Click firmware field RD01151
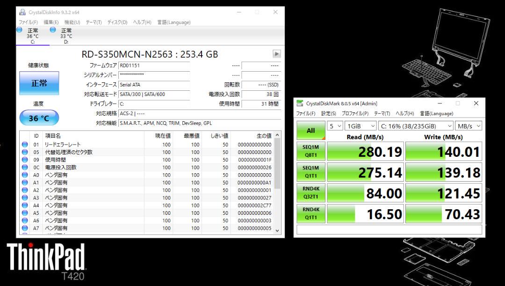Screen dimensions: 505x286 click(154, 66)
